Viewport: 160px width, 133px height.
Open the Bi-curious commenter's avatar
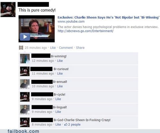tap(25, 71)
